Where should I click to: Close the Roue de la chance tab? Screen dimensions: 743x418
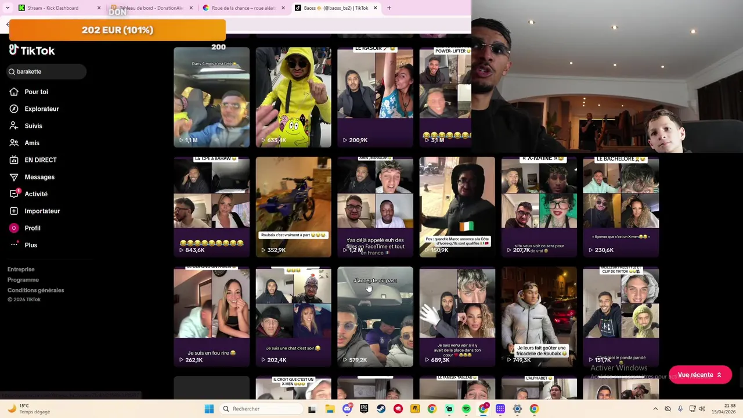point(283,8)
